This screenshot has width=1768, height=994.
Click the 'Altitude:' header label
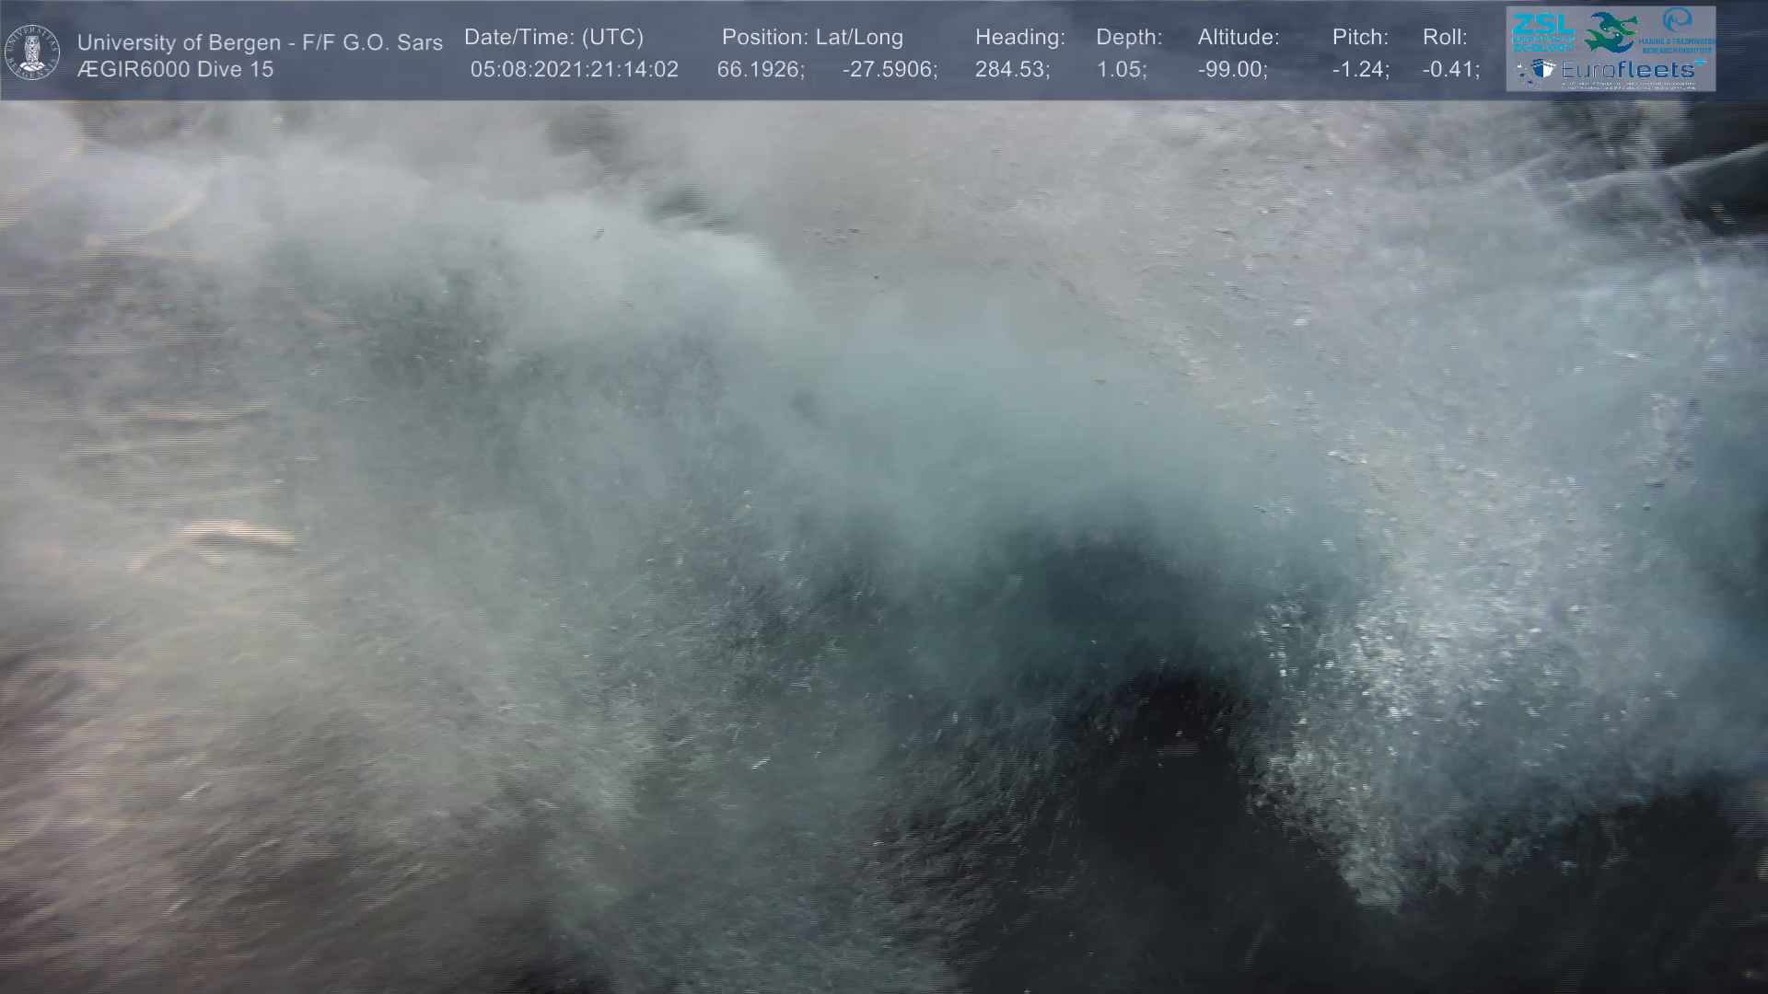pos(1238,38)
